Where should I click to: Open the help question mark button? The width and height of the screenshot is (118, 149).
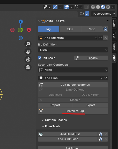click(106, 29)
